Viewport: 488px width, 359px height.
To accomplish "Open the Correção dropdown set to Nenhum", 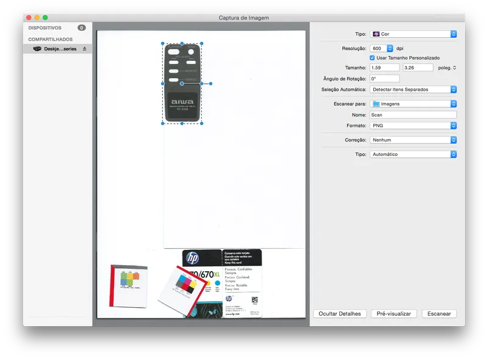I will [x=413, y=140].
